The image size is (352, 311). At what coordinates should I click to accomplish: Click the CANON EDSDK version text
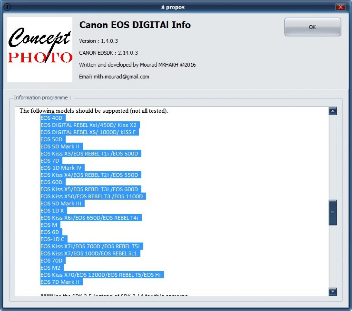[109, 53]
